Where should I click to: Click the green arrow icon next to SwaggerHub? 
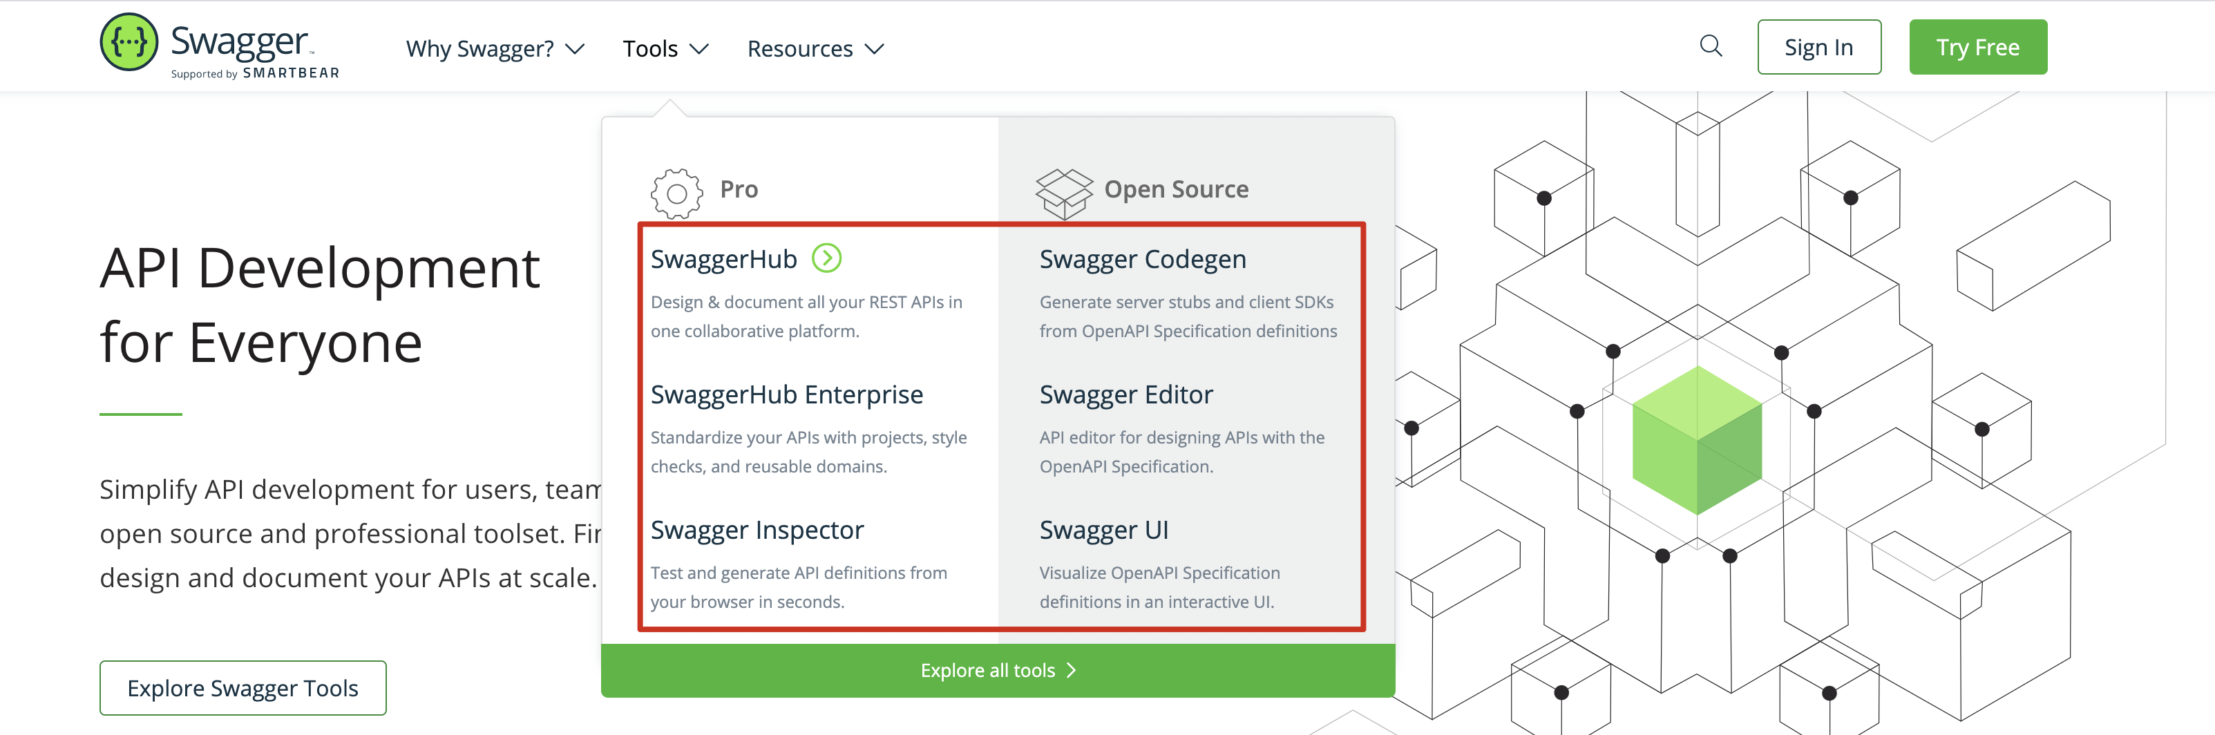click(x=827, y=259)
